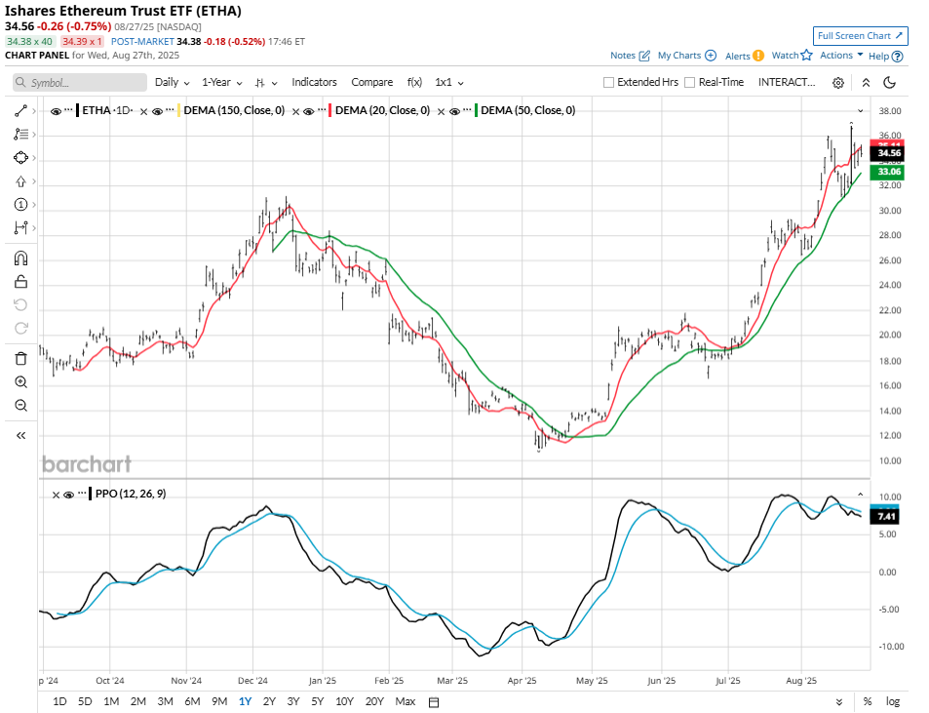Hide the DEMA (150, Close, 0) line
This screenshot has width=929, height=713.
pyautogui.click(x=157, y=111)
